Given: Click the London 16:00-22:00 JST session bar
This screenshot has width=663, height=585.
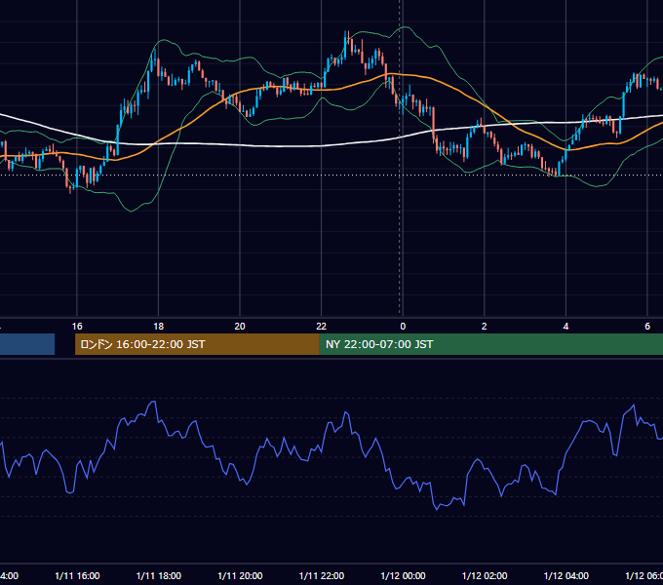Looking at the screenshot, I should pyautogui.click(x=197, y=344).
